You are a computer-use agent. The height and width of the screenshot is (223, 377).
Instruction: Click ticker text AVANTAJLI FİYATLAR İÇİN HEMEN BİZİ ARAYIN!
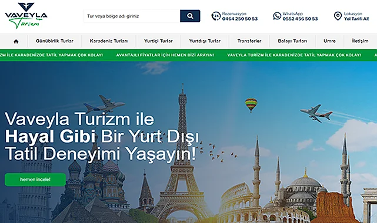pos(165,55)
